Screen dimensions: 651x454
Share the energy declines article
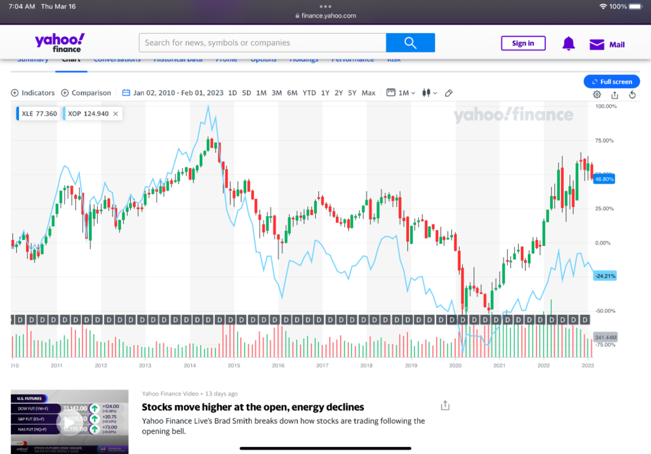[x=445, y=405]
